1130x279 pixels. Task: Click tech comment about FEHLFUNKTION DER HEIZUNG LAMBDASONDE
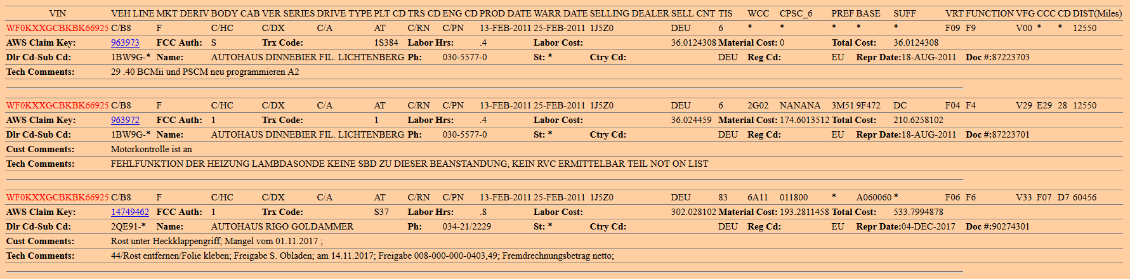click(x=409, y=164)
